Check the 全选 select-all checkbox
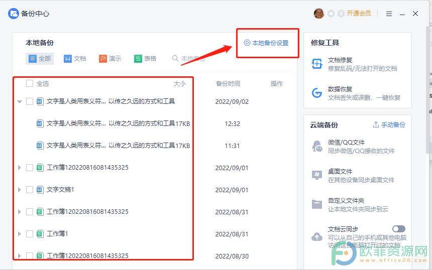This screenshot has width=432, height=270. click(30, 83)
